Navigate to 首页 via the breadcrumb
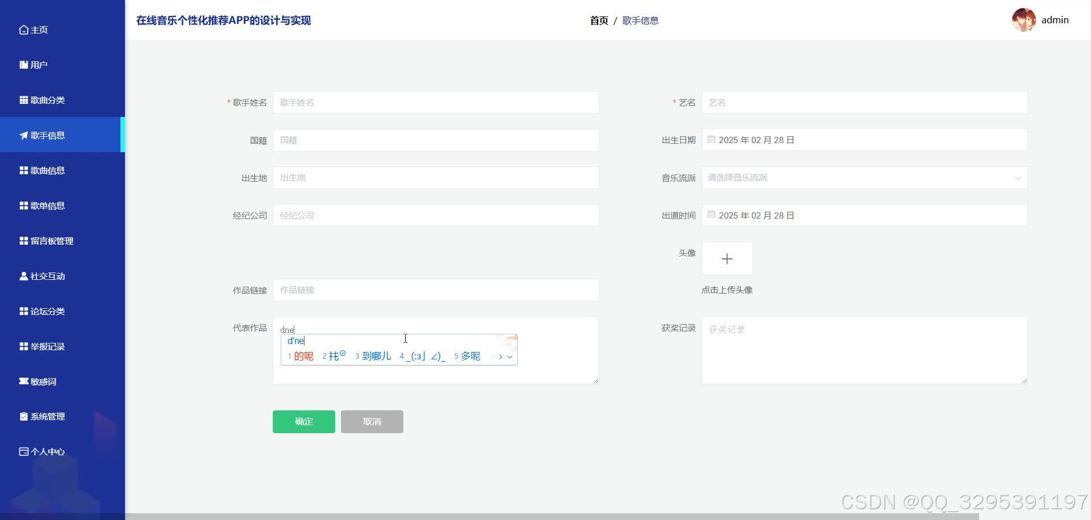The image size is (1091, 520). coord(598,20)
